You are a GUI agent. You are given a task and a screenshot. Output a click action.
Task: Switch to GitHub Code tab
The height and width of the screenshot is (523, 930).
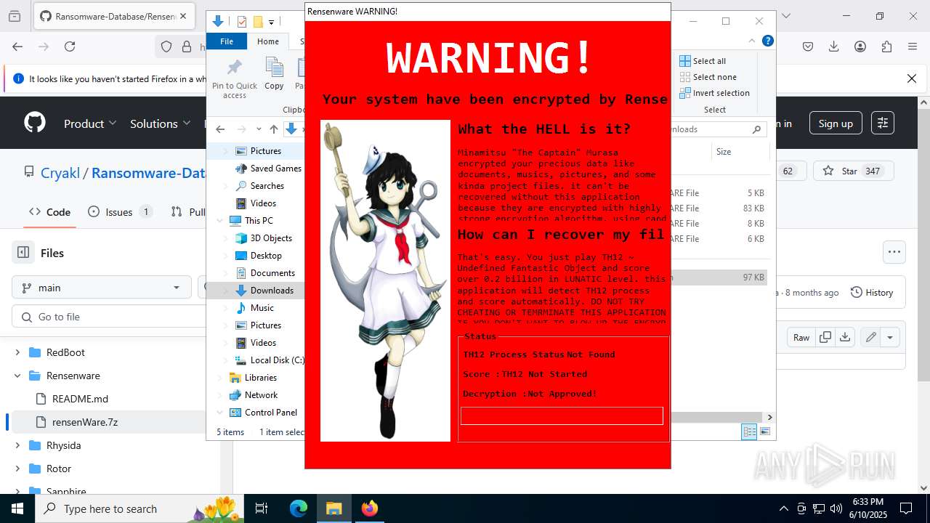click(x=49, y=211)
